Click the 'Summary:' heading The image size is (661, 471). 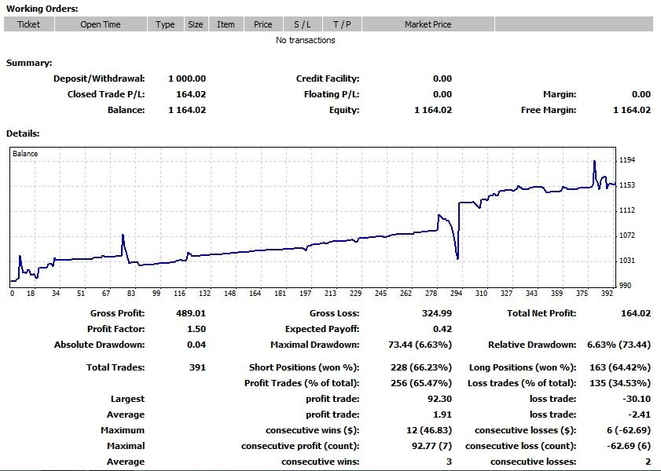tap(29, 63)
